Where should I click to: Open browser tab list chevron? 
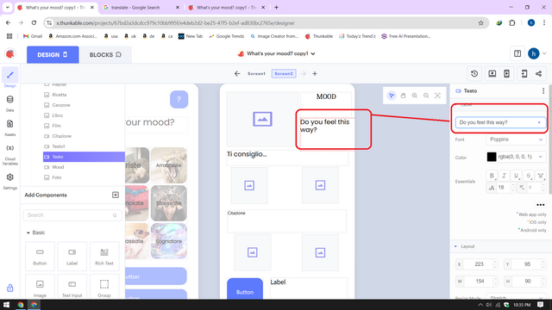pos(7,8)
